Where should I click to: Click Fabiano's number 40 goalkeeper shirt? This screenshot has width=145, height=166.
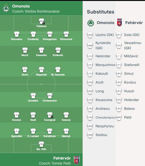(42, 21)
